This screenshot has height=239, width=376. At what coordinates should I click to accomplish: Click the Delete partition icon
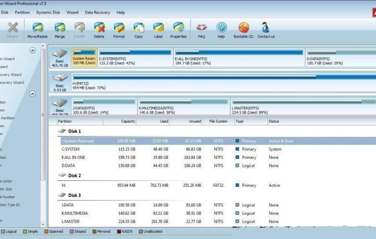point(99,28)
